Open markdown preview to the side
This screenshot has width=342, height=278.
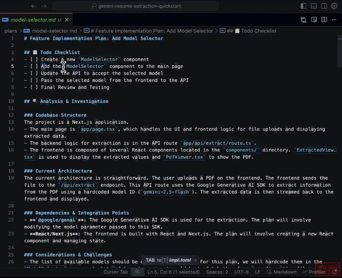coord(314,20)
